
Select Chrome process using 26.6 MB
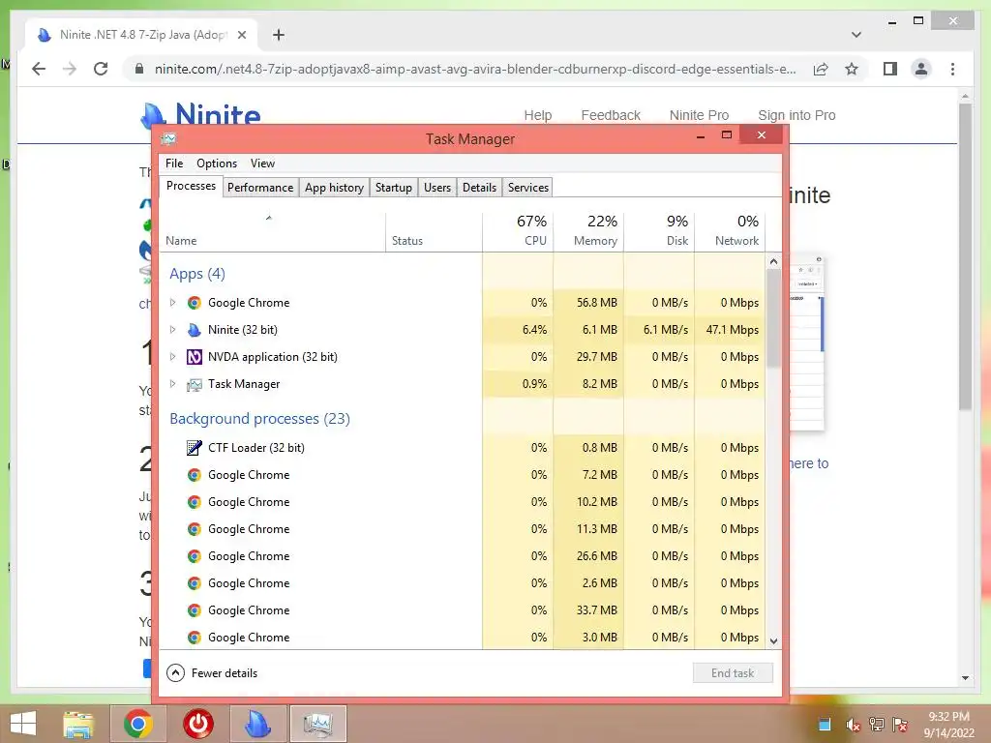tap(462, 556)
